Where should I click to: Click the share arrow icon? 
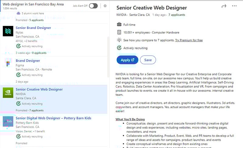(224, 6)
